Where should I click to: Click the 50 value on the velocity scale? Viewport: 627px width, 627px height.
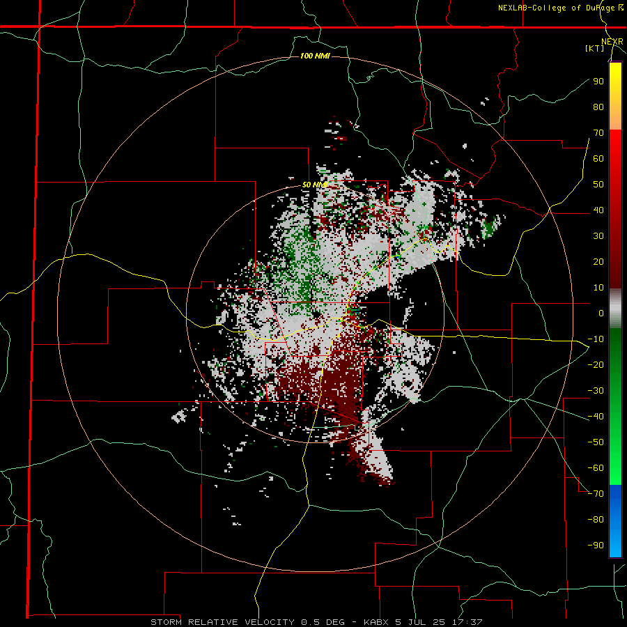[598, 185]
